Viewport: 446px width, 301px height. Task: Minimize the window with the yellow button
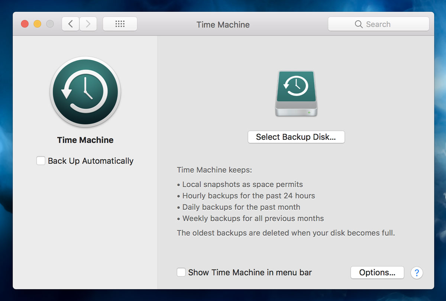[x=38, y=24]
